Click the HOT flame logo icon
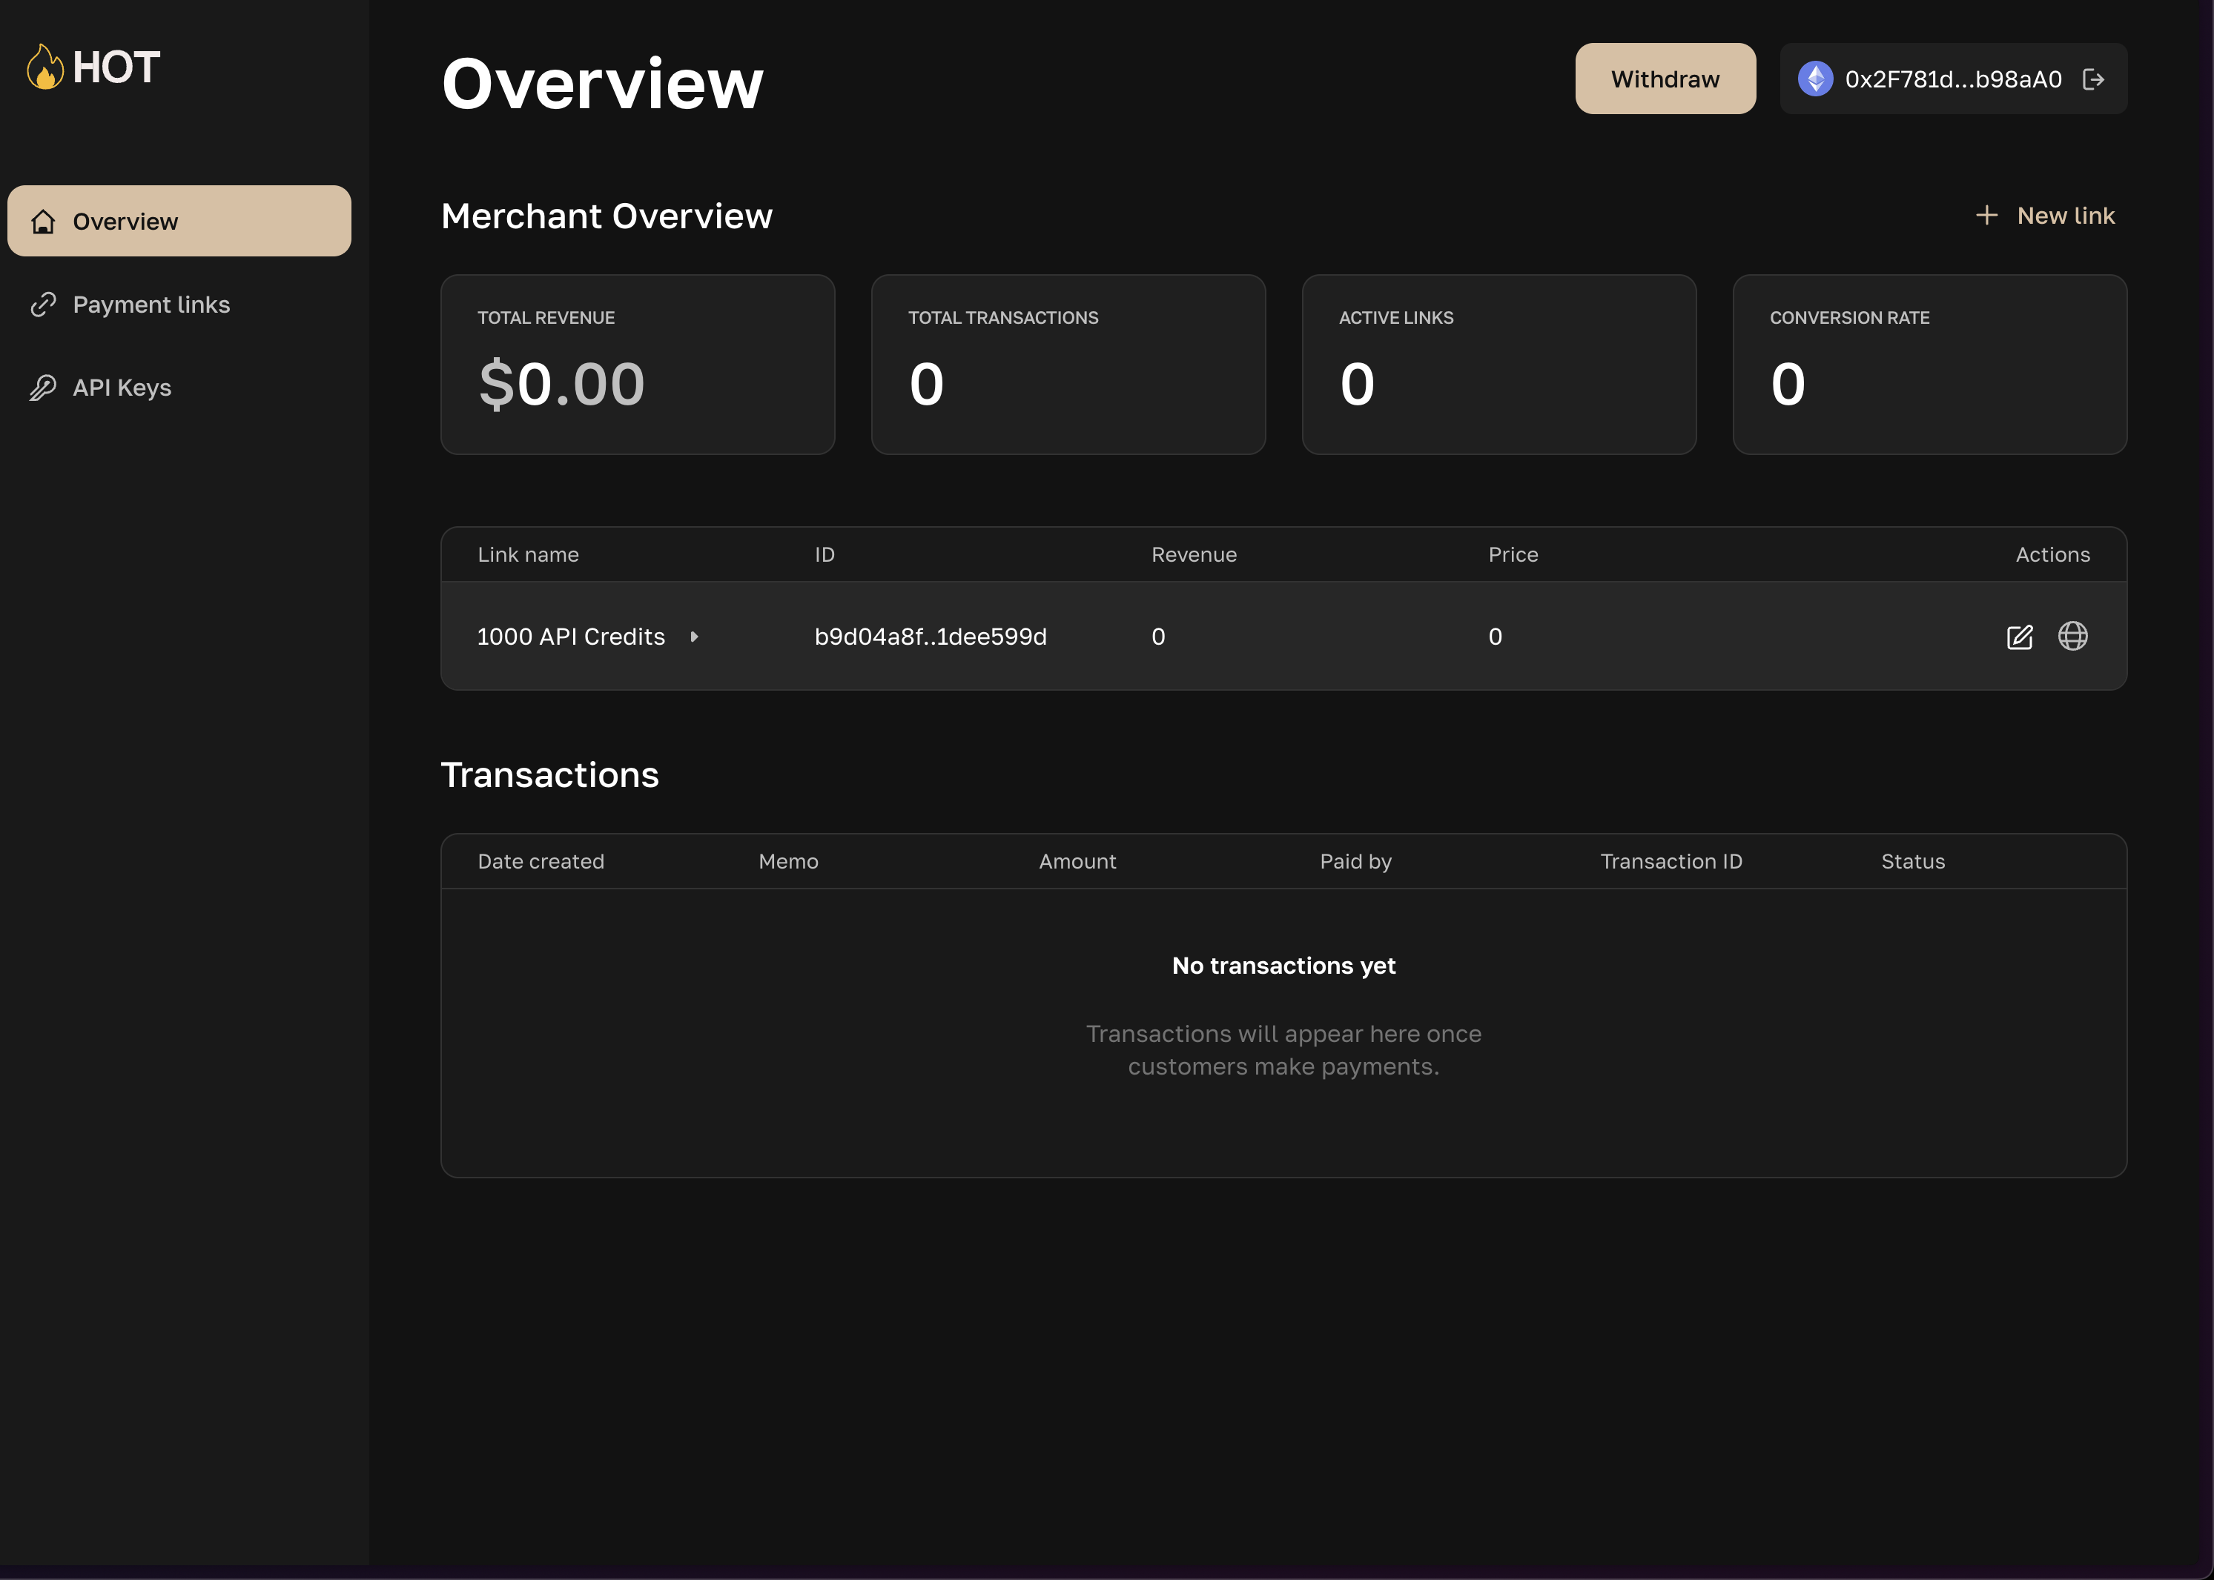 click(44, 67)
